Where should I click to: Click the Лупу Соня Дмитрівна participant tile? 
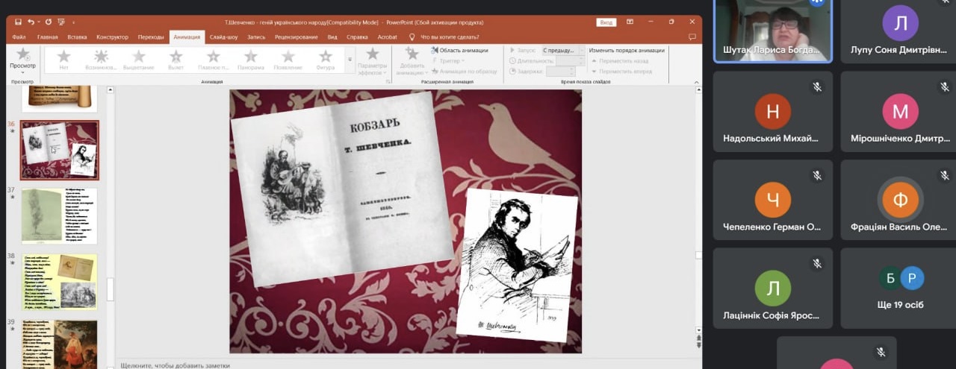pos(898,31)
